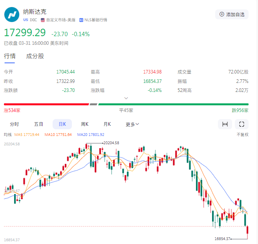The width and height of the screenshot is (258, 244).
Task: Click the 涨跌额 value -23.70 in stats
Action: pos(68,90)
